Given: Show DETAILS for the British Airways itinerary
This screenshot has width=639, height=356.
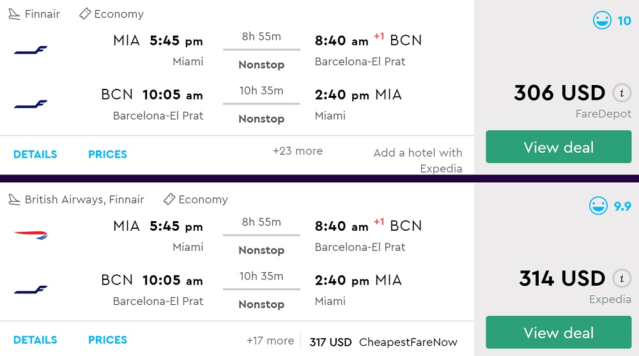Looking at the screenshot, I should pyautogui.click(x=35, y=340).
